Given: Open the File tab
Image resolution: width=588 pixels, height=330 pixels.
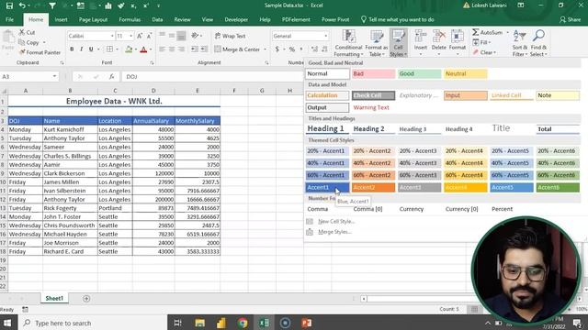Looking at the screenshot, I should [10, 19].
